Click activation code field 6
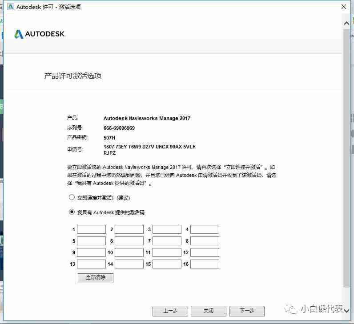The image size is (354, 324). click(x=129, y=241)
